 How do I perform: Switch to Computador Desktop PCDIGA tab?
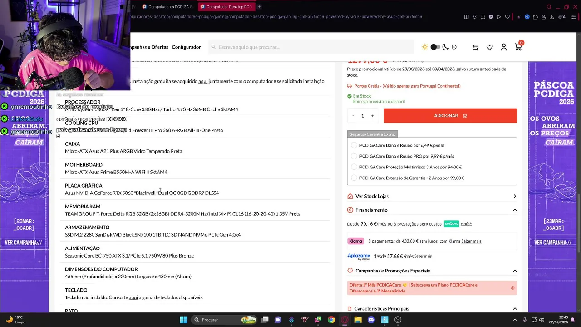tap(226, 7)
